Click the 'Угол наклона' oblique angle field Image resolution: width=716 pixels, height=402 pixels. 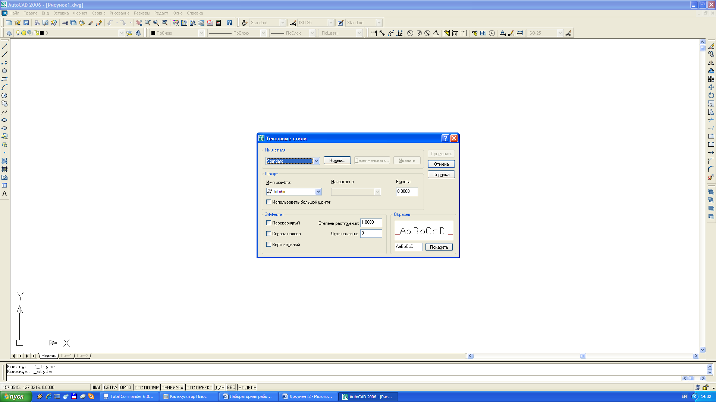pos(371,233)
